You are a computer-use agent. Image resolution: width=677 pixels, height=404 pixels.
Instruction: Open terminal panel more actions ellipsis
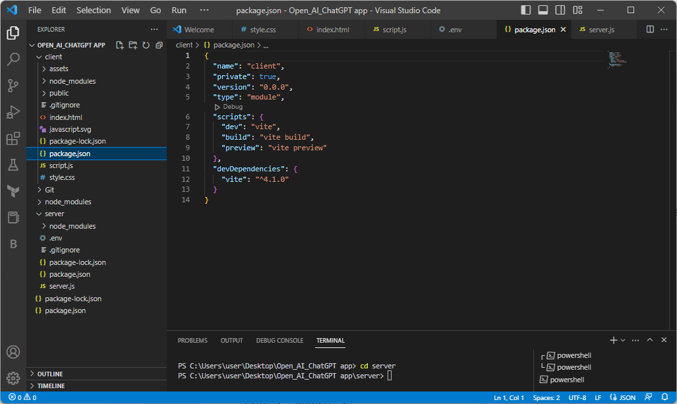(635, 340)
